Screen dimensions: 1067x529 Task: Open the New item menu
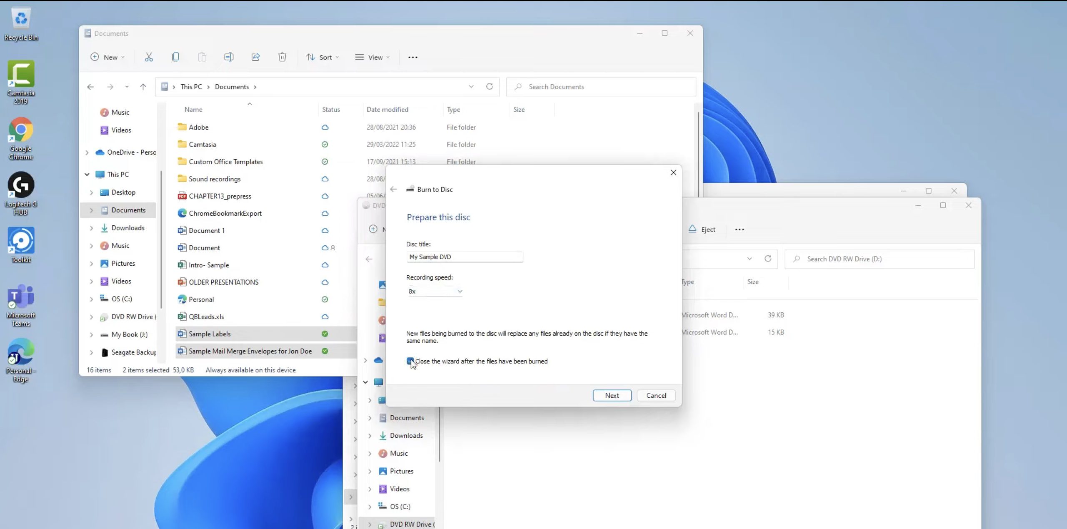108,57
